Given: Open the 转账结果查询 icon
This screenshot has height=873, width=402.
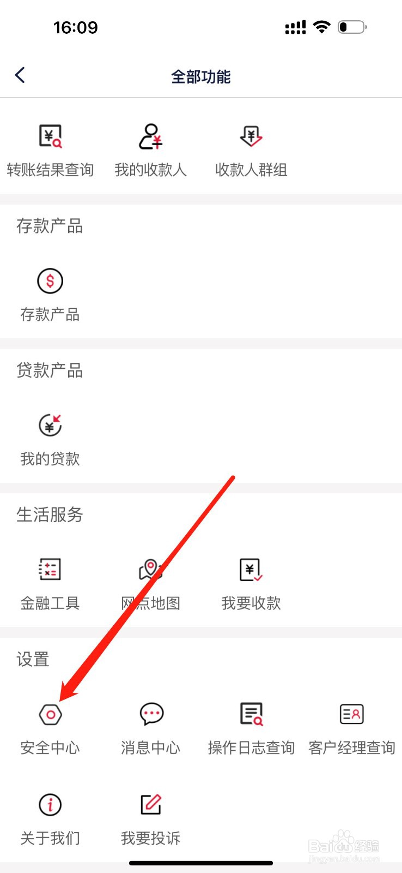Looking at the screenshot, I should pyautogui.click(x=50, y=136).
